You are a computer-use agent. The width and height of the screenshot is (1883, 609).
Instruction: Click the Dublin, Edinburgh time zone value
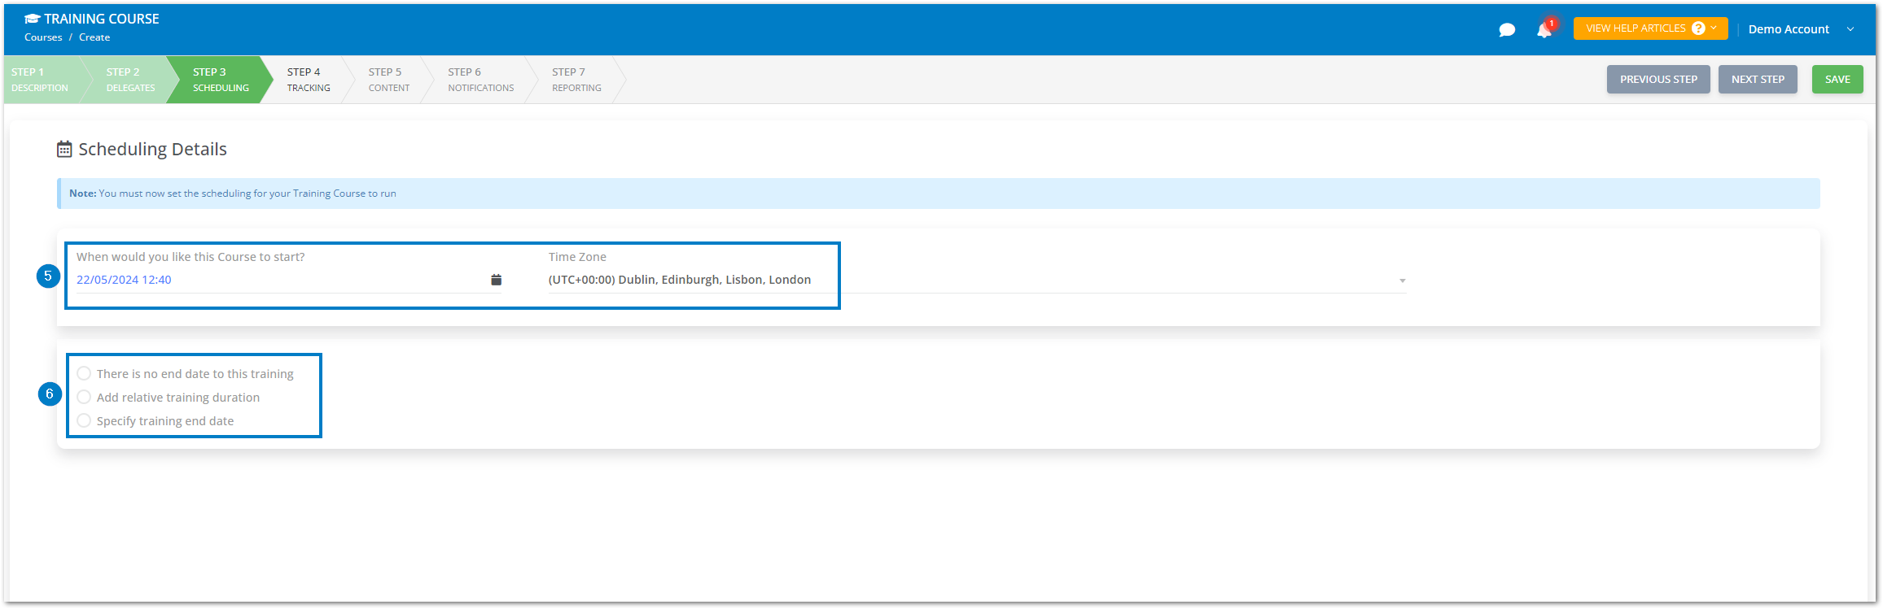pyautogui.click(x=680, y=280)
